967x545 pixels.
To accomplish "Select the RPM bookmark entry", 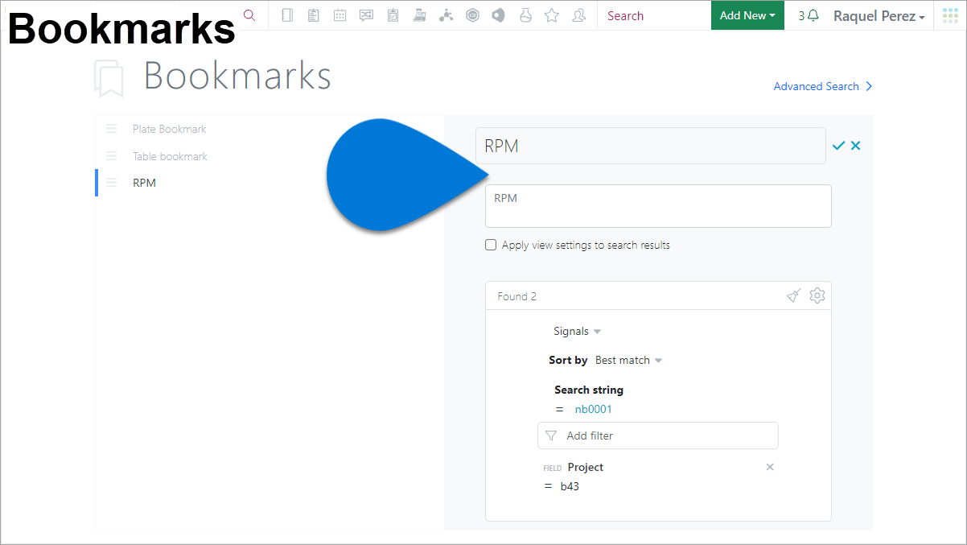I will click(x=144, y=183).
